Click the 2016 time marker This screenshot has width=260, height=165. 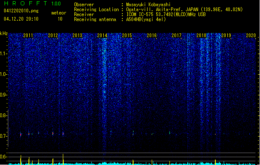click(x=152, y=35)
